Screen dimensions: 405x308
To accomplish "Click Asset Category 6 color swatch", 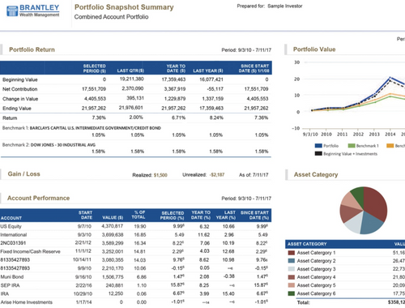I will click(292, 293).
